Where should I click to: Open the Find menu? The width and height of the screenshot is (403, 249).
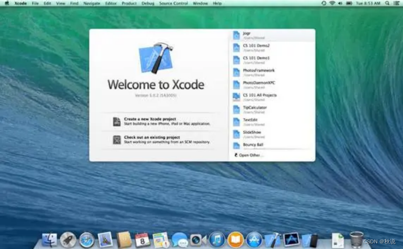click(x=74, y=3)
